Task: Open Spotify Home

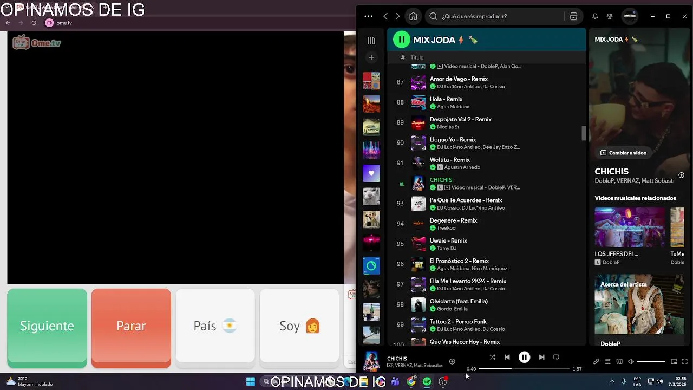Action: tap(413, 16)
